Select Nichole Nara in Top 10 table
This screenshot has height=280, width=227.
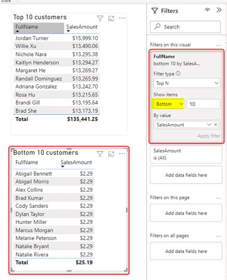[57, 54]
